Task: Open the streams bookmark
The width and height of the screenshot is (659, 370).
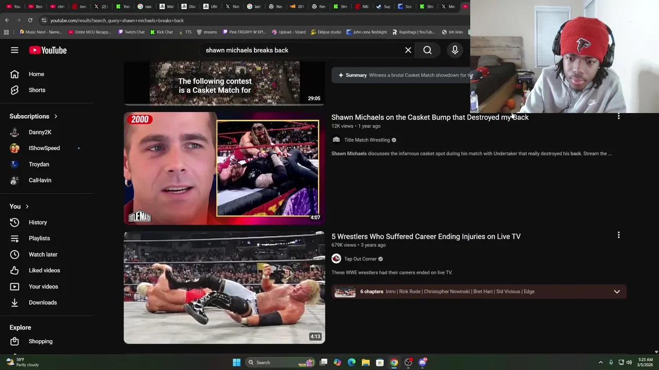Action: point(207,32)
